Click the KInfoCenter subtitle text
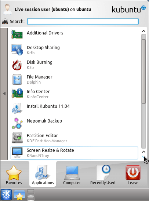The width and height of the screenshot is (149, 201). (x=37, y=97)
